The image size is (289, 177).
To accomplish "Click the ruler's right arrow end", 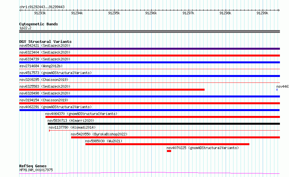I will click(x=279, y=10).
